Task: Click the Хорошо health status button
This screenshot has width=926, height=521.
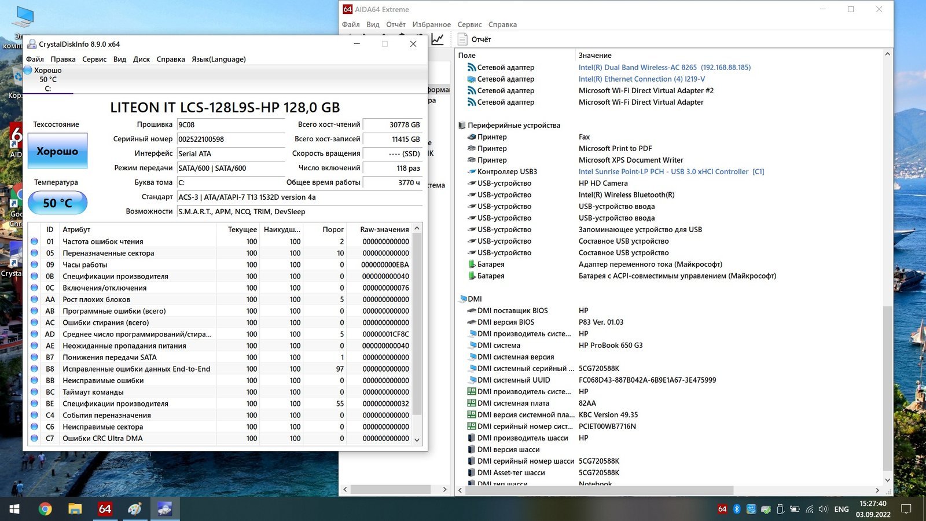Action: (x=57, y=151)
